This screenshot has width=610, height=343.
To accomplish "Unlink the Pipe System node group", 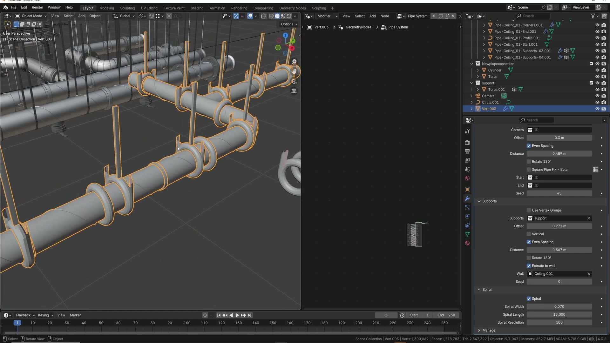I will pos(453,16).
